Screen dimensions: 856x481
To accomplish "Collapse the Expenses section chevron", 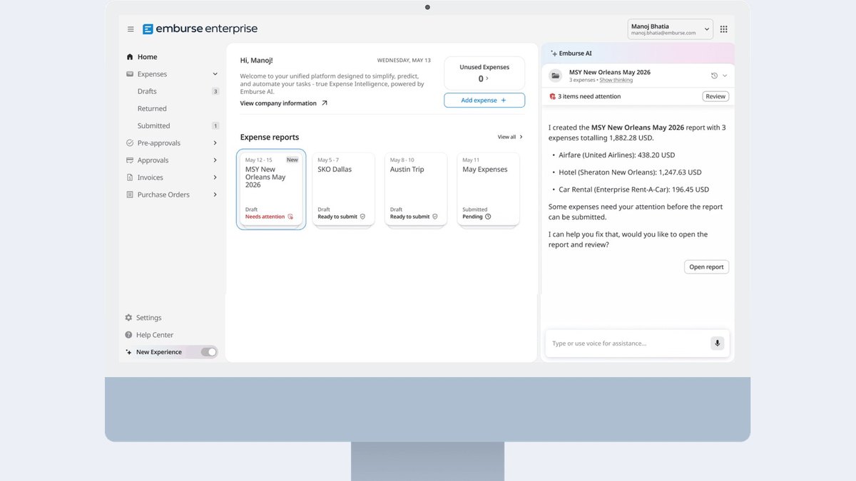I will (x=215, y=74).
